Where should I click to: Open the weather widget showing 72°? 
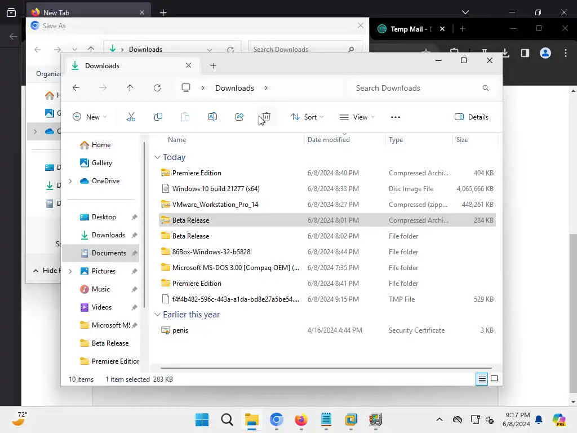[x=20, y=419]
